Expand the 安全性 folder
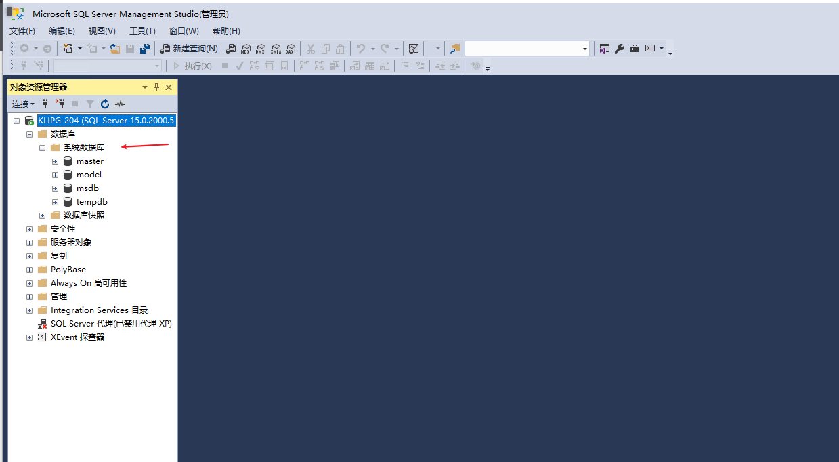This screenshot has width=839, height=462. [29, 229]
